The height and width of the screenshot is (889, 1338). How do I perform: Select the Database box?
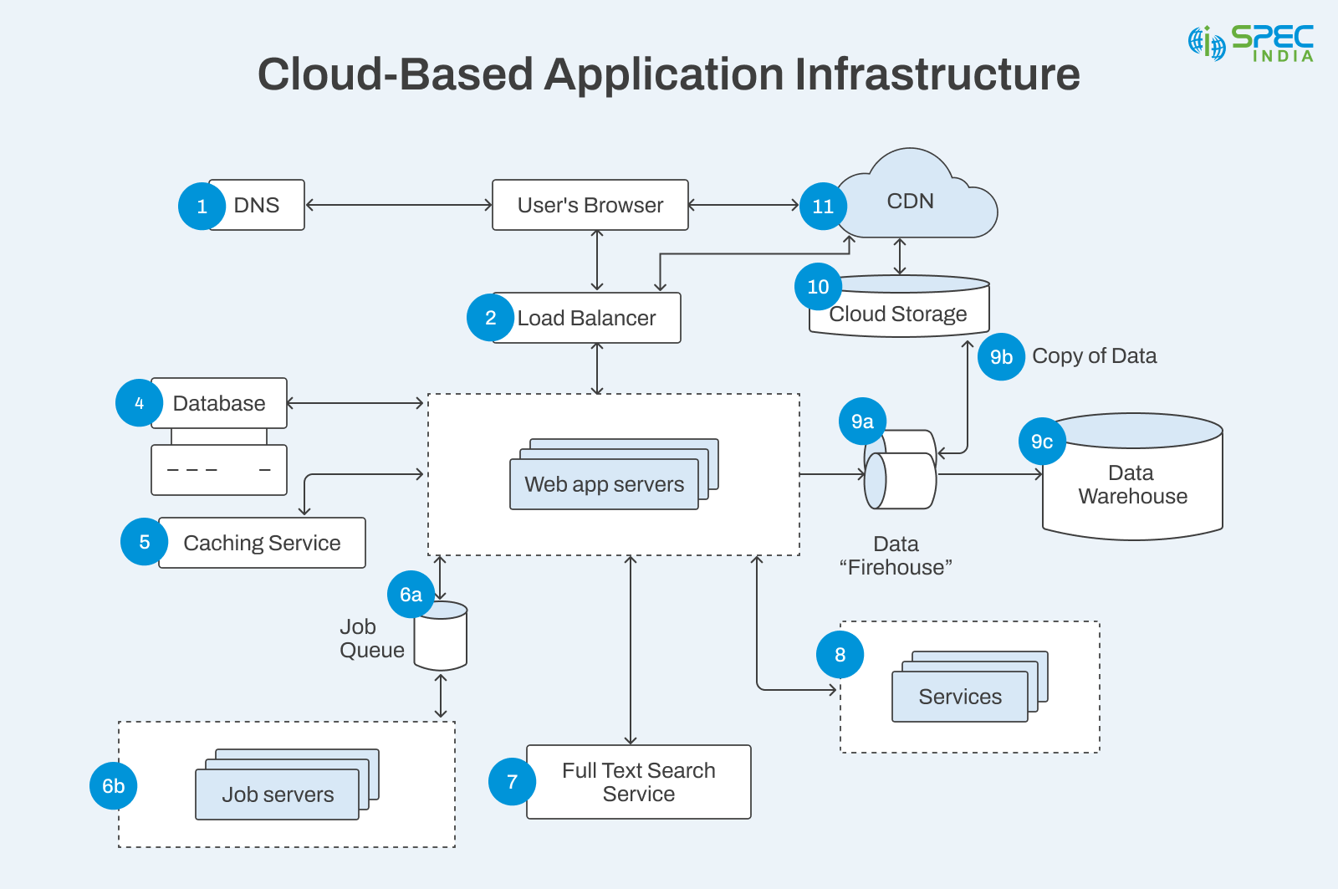coord(219,403)
